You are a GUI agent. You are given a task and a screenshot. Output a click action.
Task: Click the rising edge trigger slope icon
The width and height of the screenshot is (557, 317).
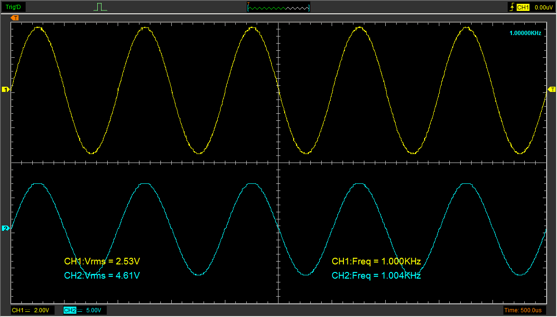click(512, 7)
